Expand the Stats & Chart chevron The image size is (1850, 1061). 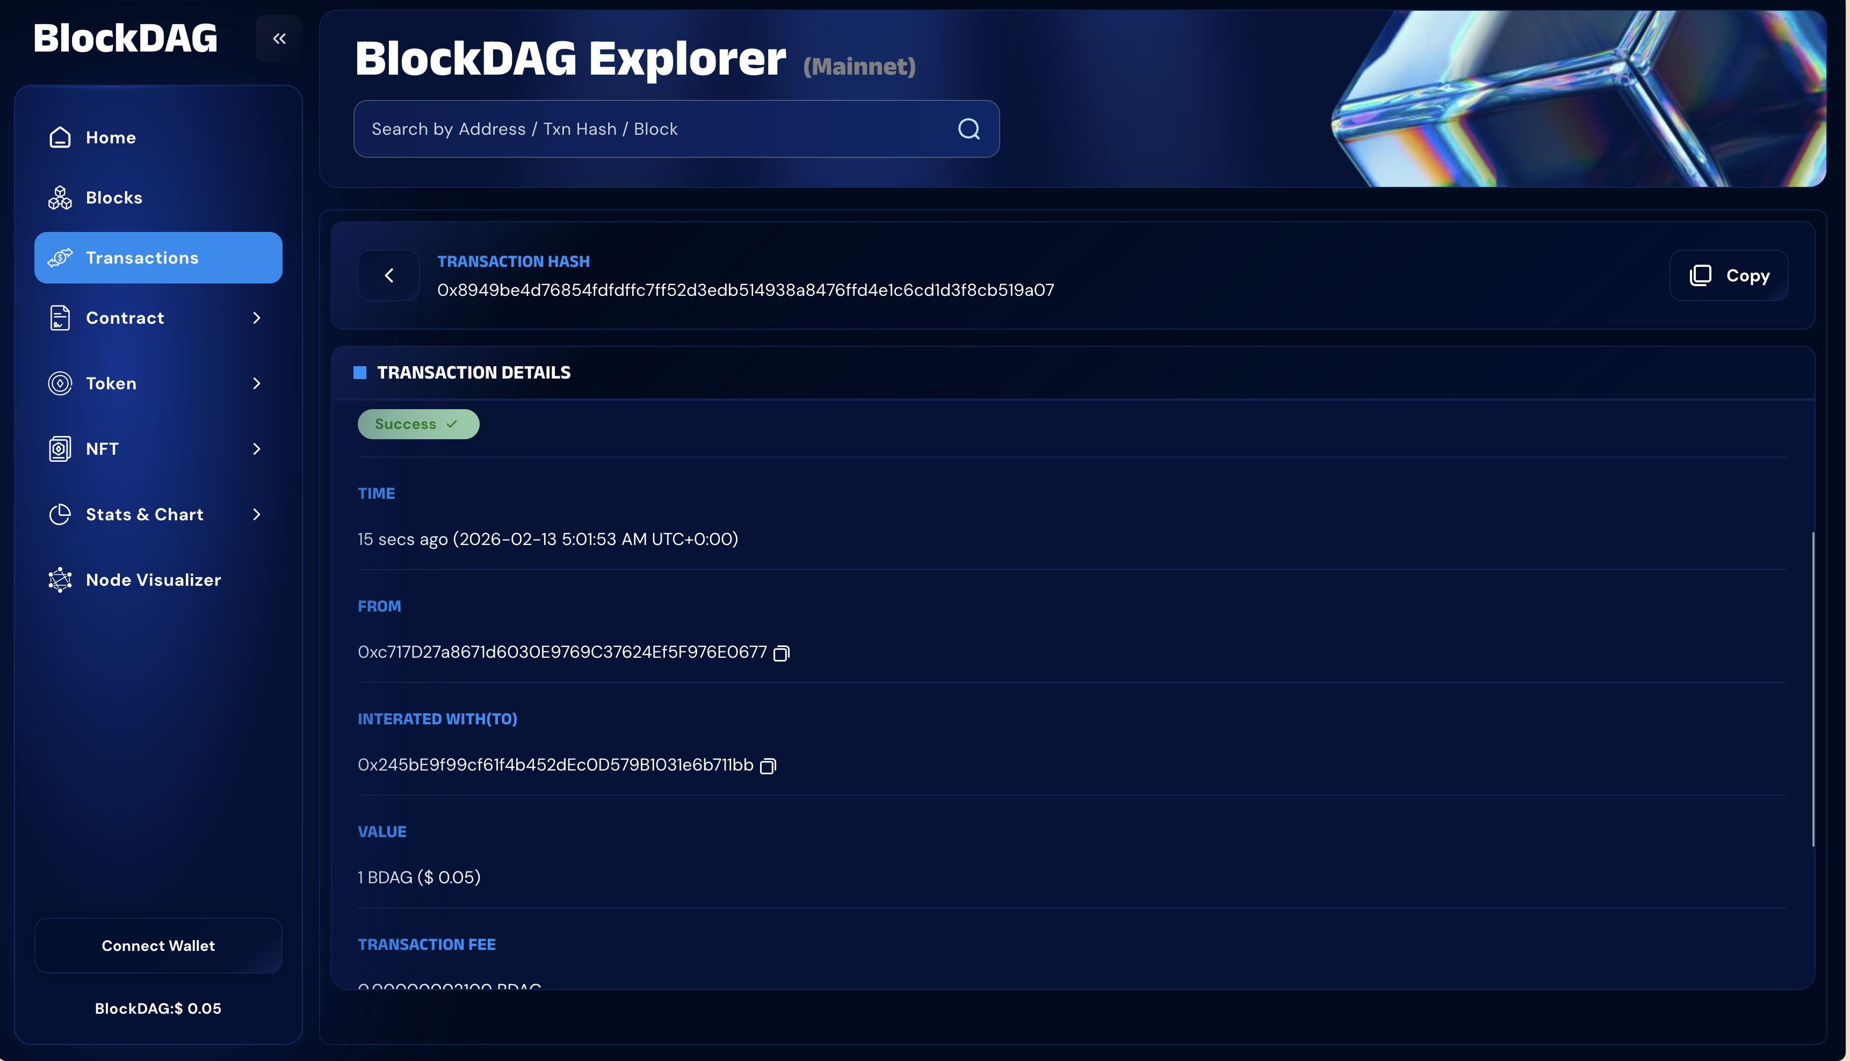(x=257, y=514)
